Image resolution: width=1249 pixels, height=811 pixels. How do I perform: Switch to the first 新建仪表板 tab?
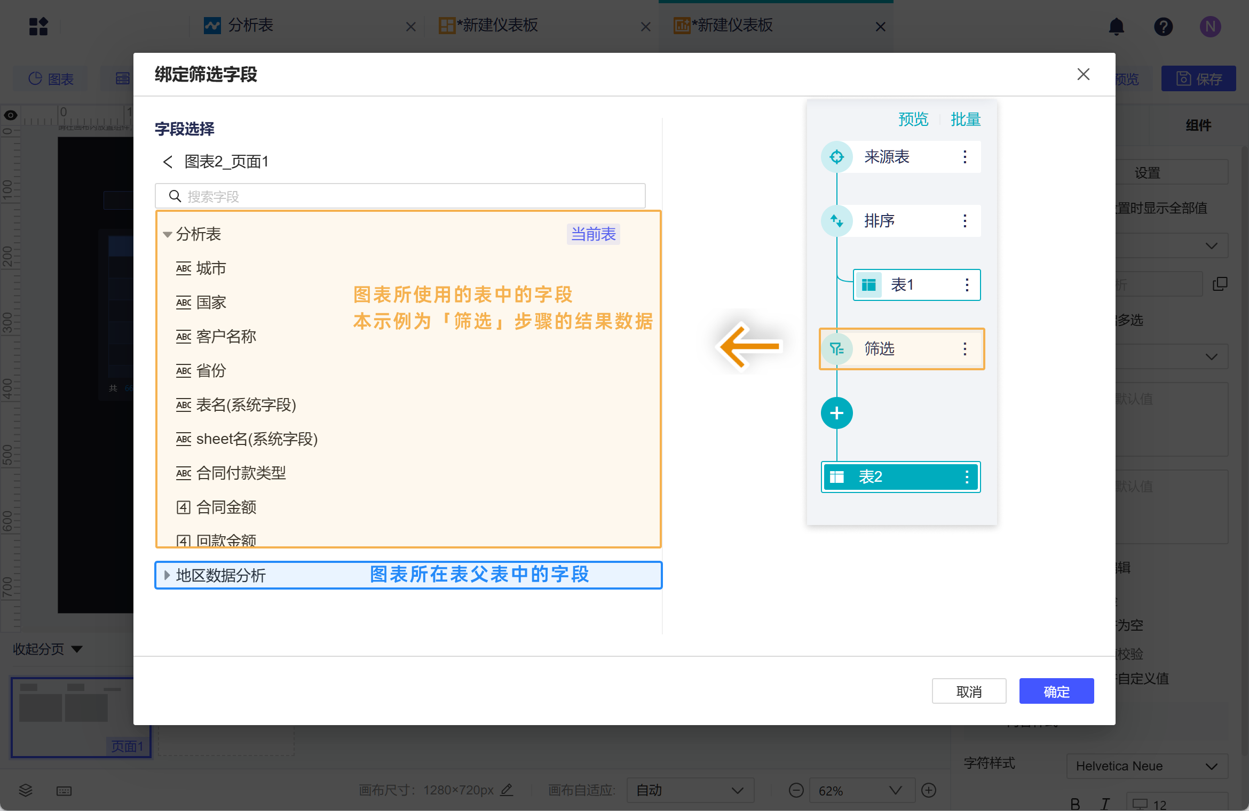(x=499, y=26)
